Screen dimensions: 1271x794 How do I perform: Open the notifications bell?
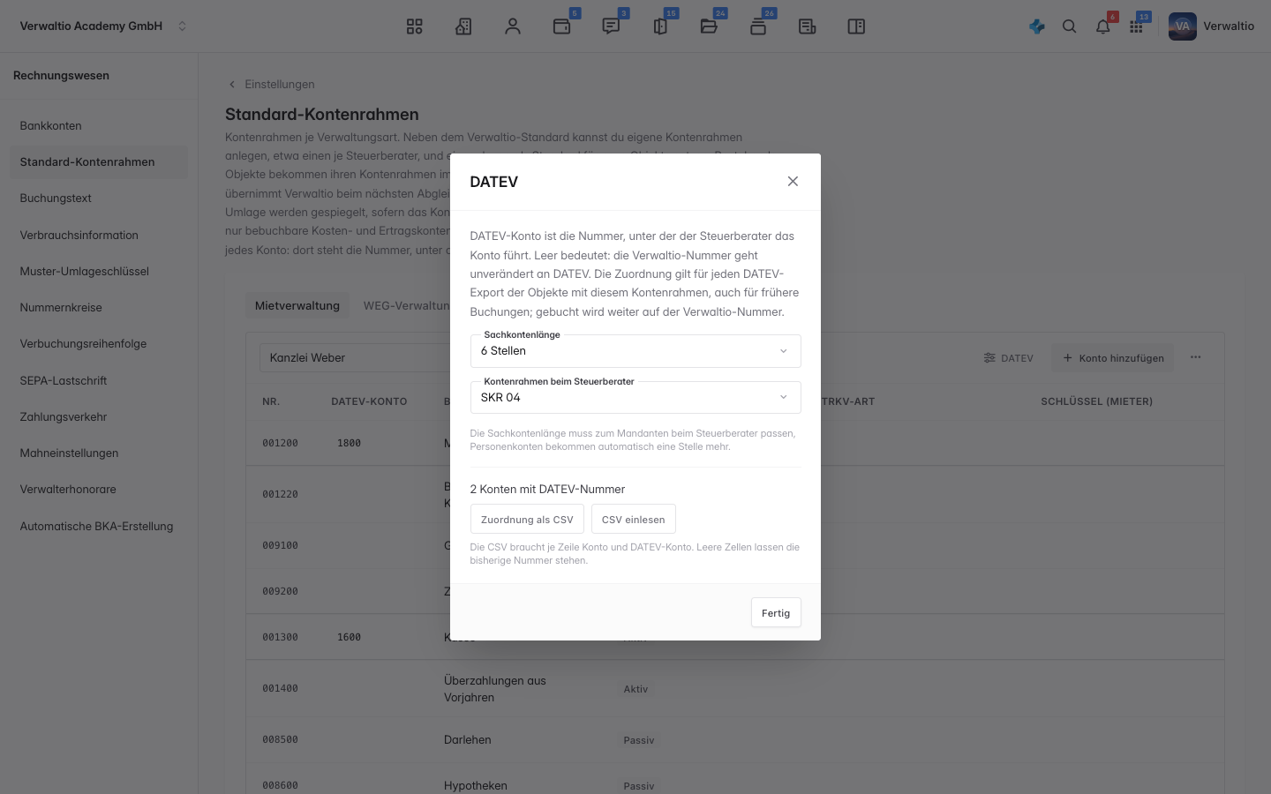1103,26
